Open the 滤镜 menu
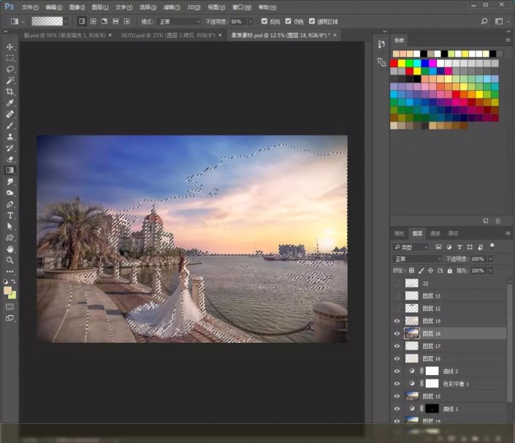 (172, 7)
